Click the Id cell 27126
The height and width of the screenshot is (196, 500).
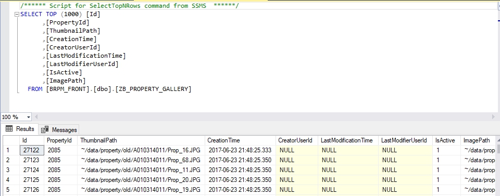pos(32,190)
